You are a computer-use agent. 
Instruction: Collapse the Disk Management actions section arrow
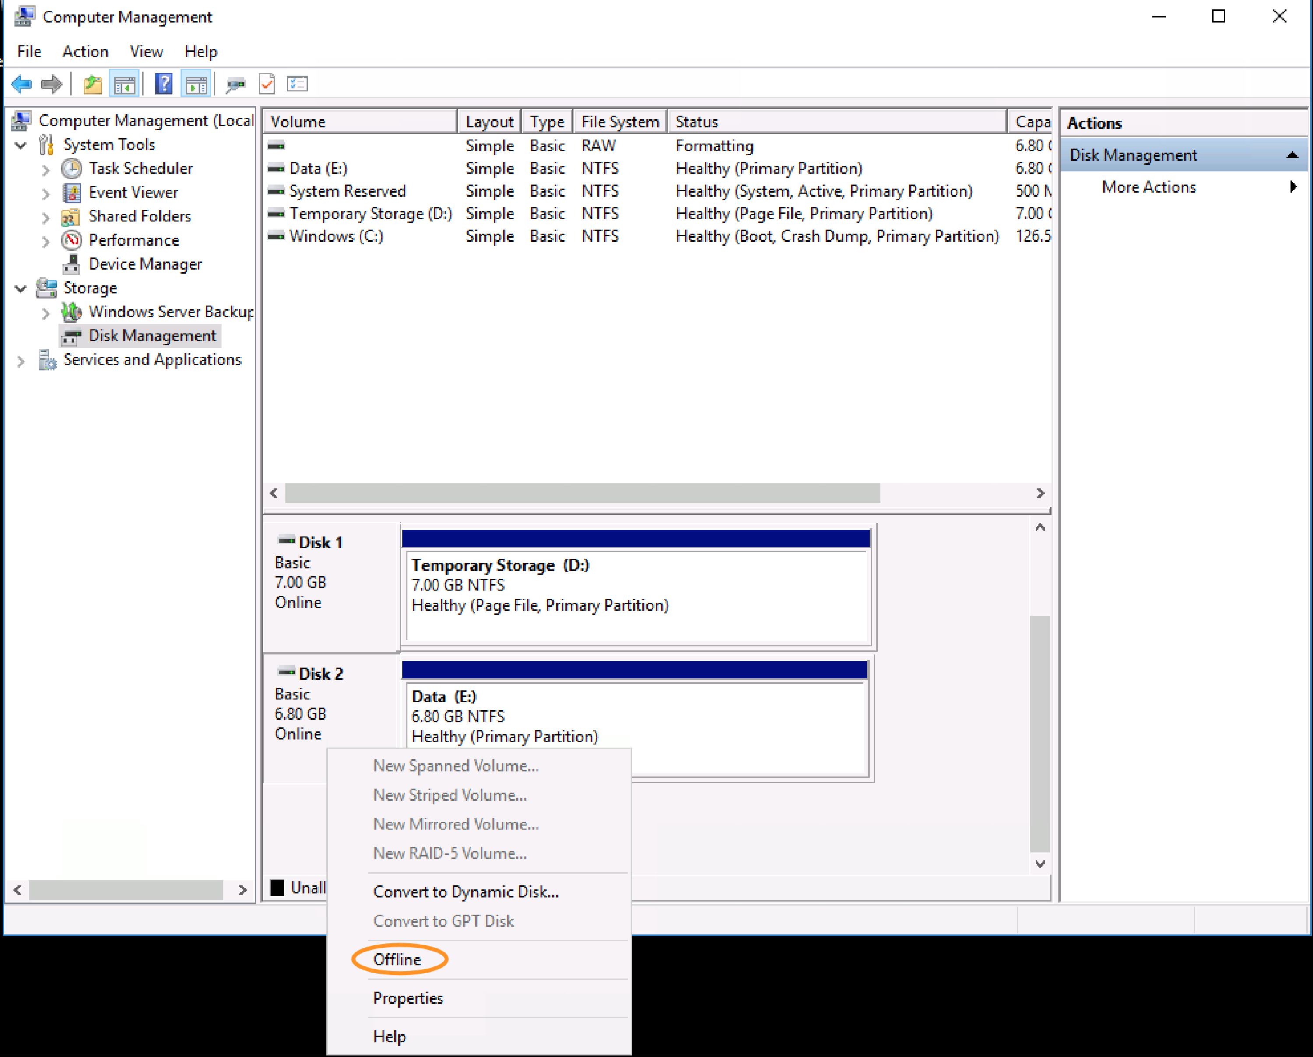1292,155
